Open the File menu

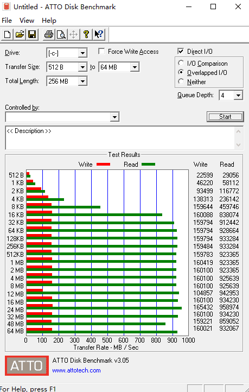(7, 21)
